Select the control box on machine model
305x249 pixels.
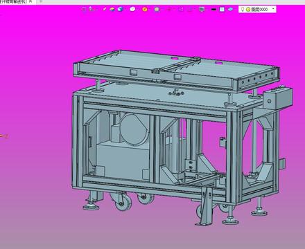coord(278,98)
